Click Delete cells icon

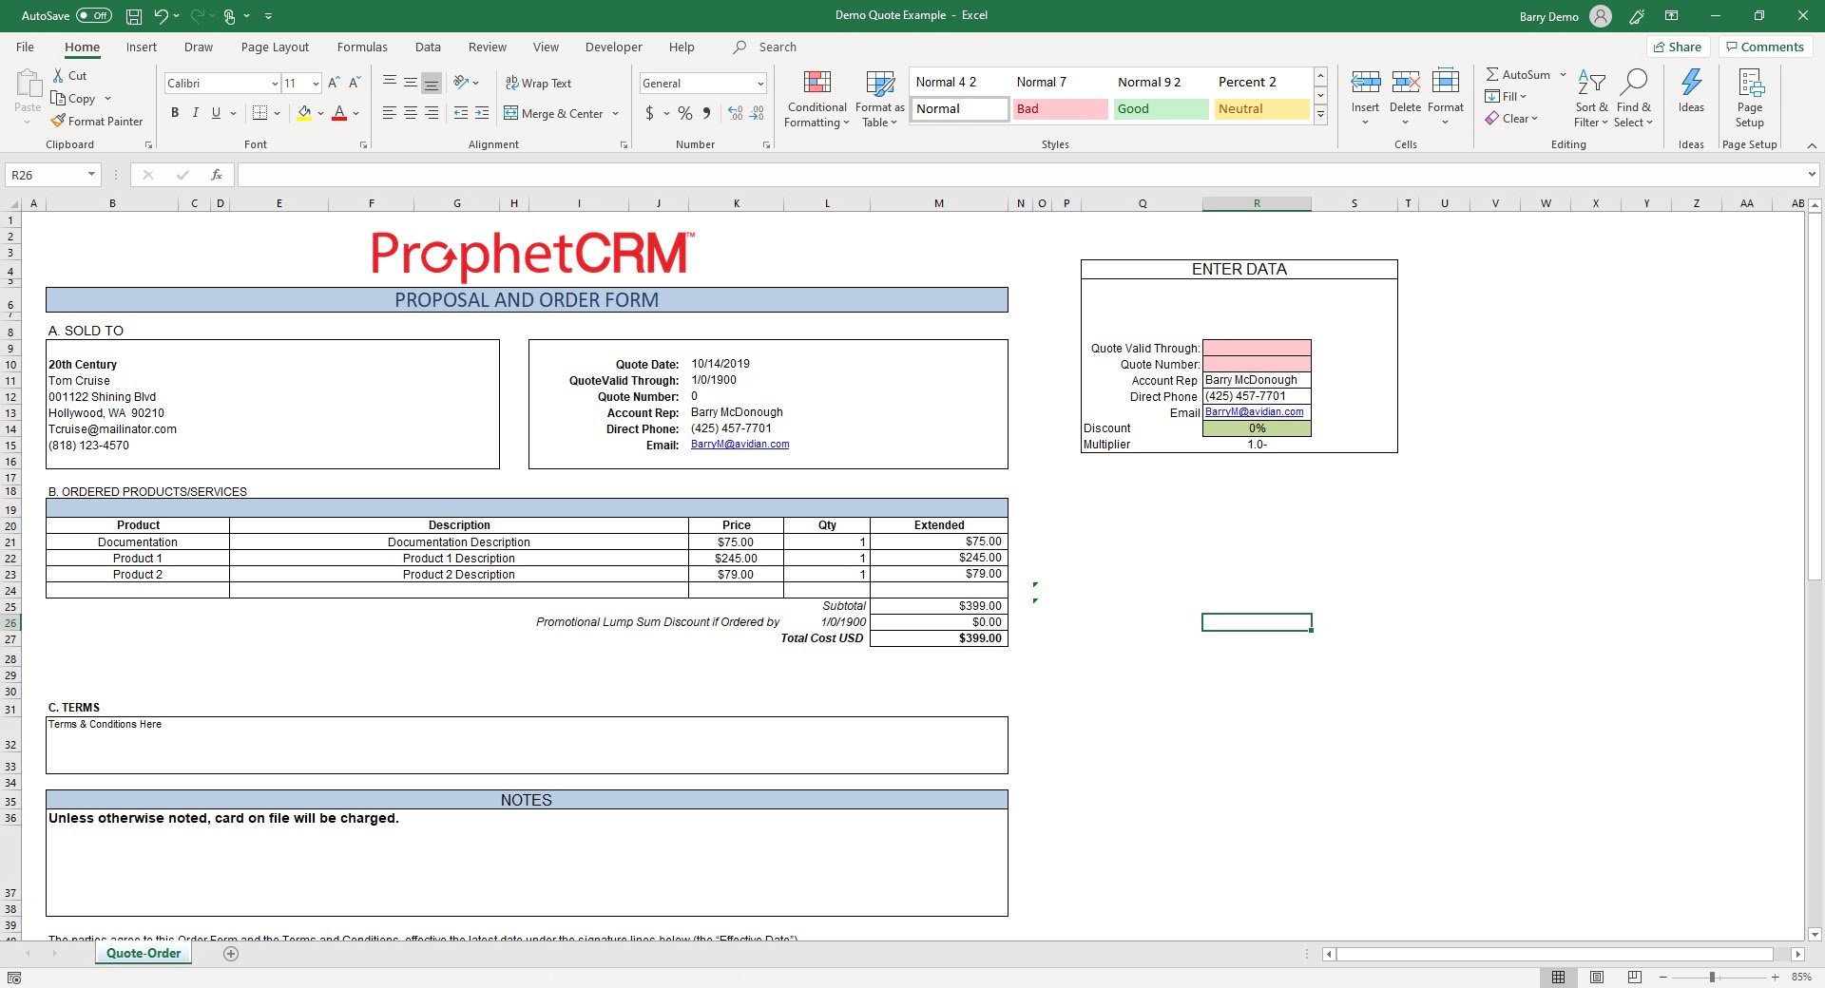pyautogui.click(x=1405, y=84)
